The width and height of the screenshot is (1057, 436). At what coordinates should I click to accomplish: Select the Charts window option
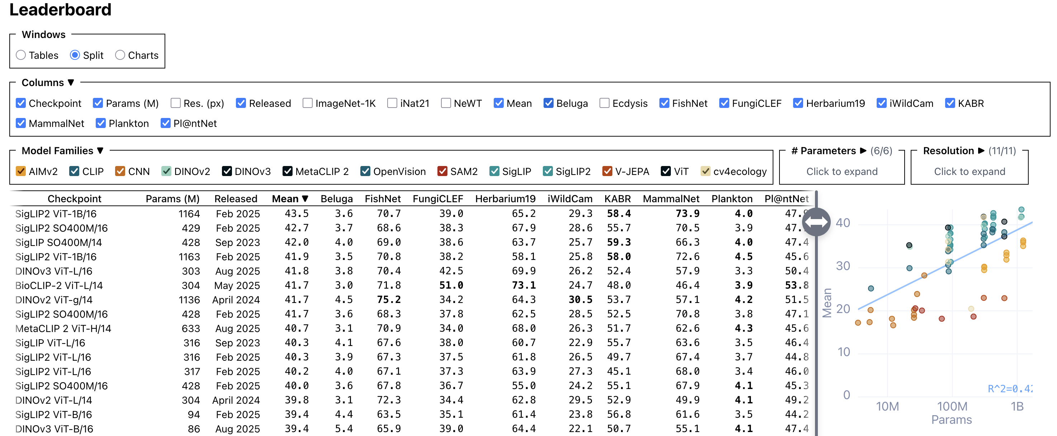pyautogui.click(x=120, y=55)
